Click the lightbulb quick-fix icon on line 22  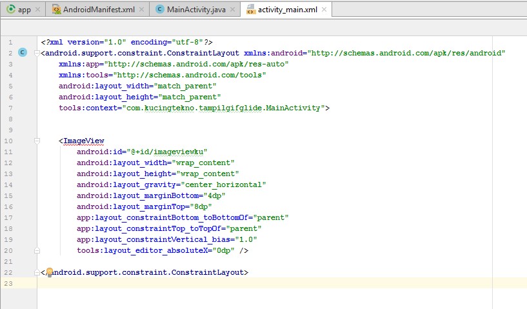[50, 272]
